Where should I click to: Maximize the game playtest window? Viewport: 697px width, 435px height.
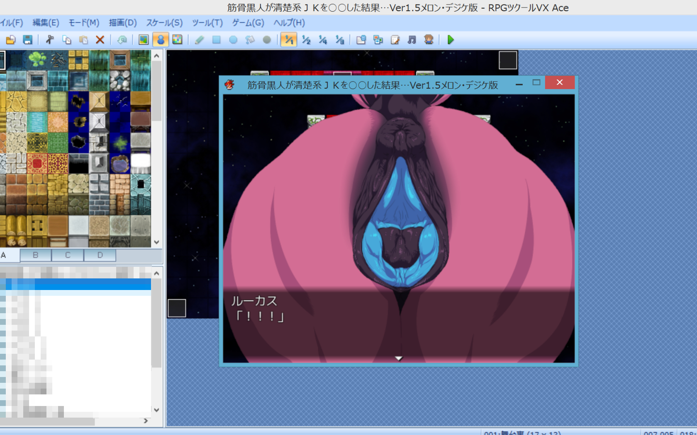pyautogui.click(x=536, y=83)
